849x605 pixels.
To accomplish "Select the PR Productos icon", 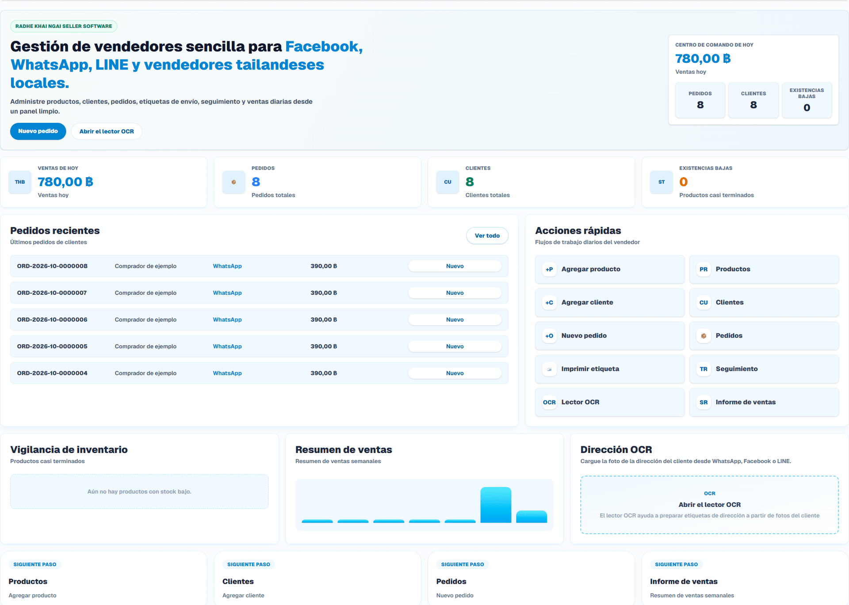I will [x=704, y=269].
